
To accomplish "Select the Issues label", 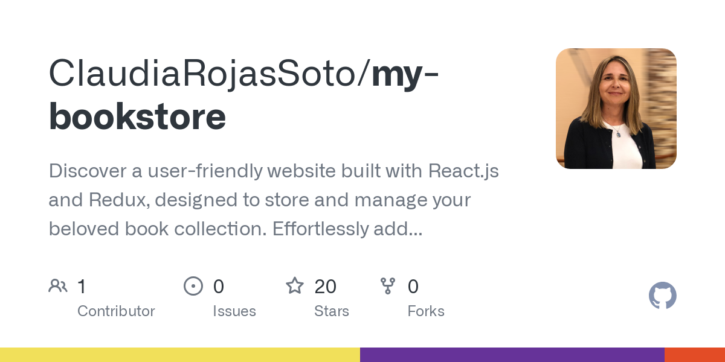I will coord(234,311).
